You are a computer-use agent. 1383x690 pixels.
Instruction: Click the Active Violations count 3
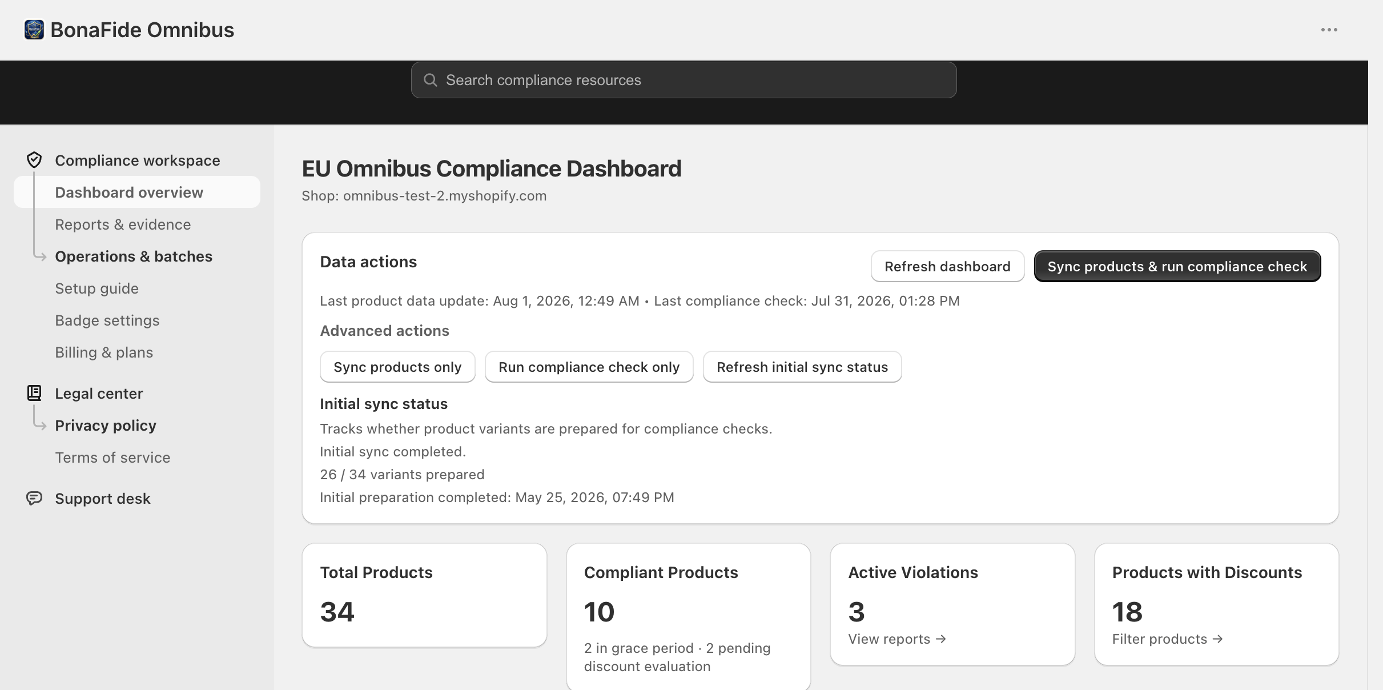tap(857, 612)
